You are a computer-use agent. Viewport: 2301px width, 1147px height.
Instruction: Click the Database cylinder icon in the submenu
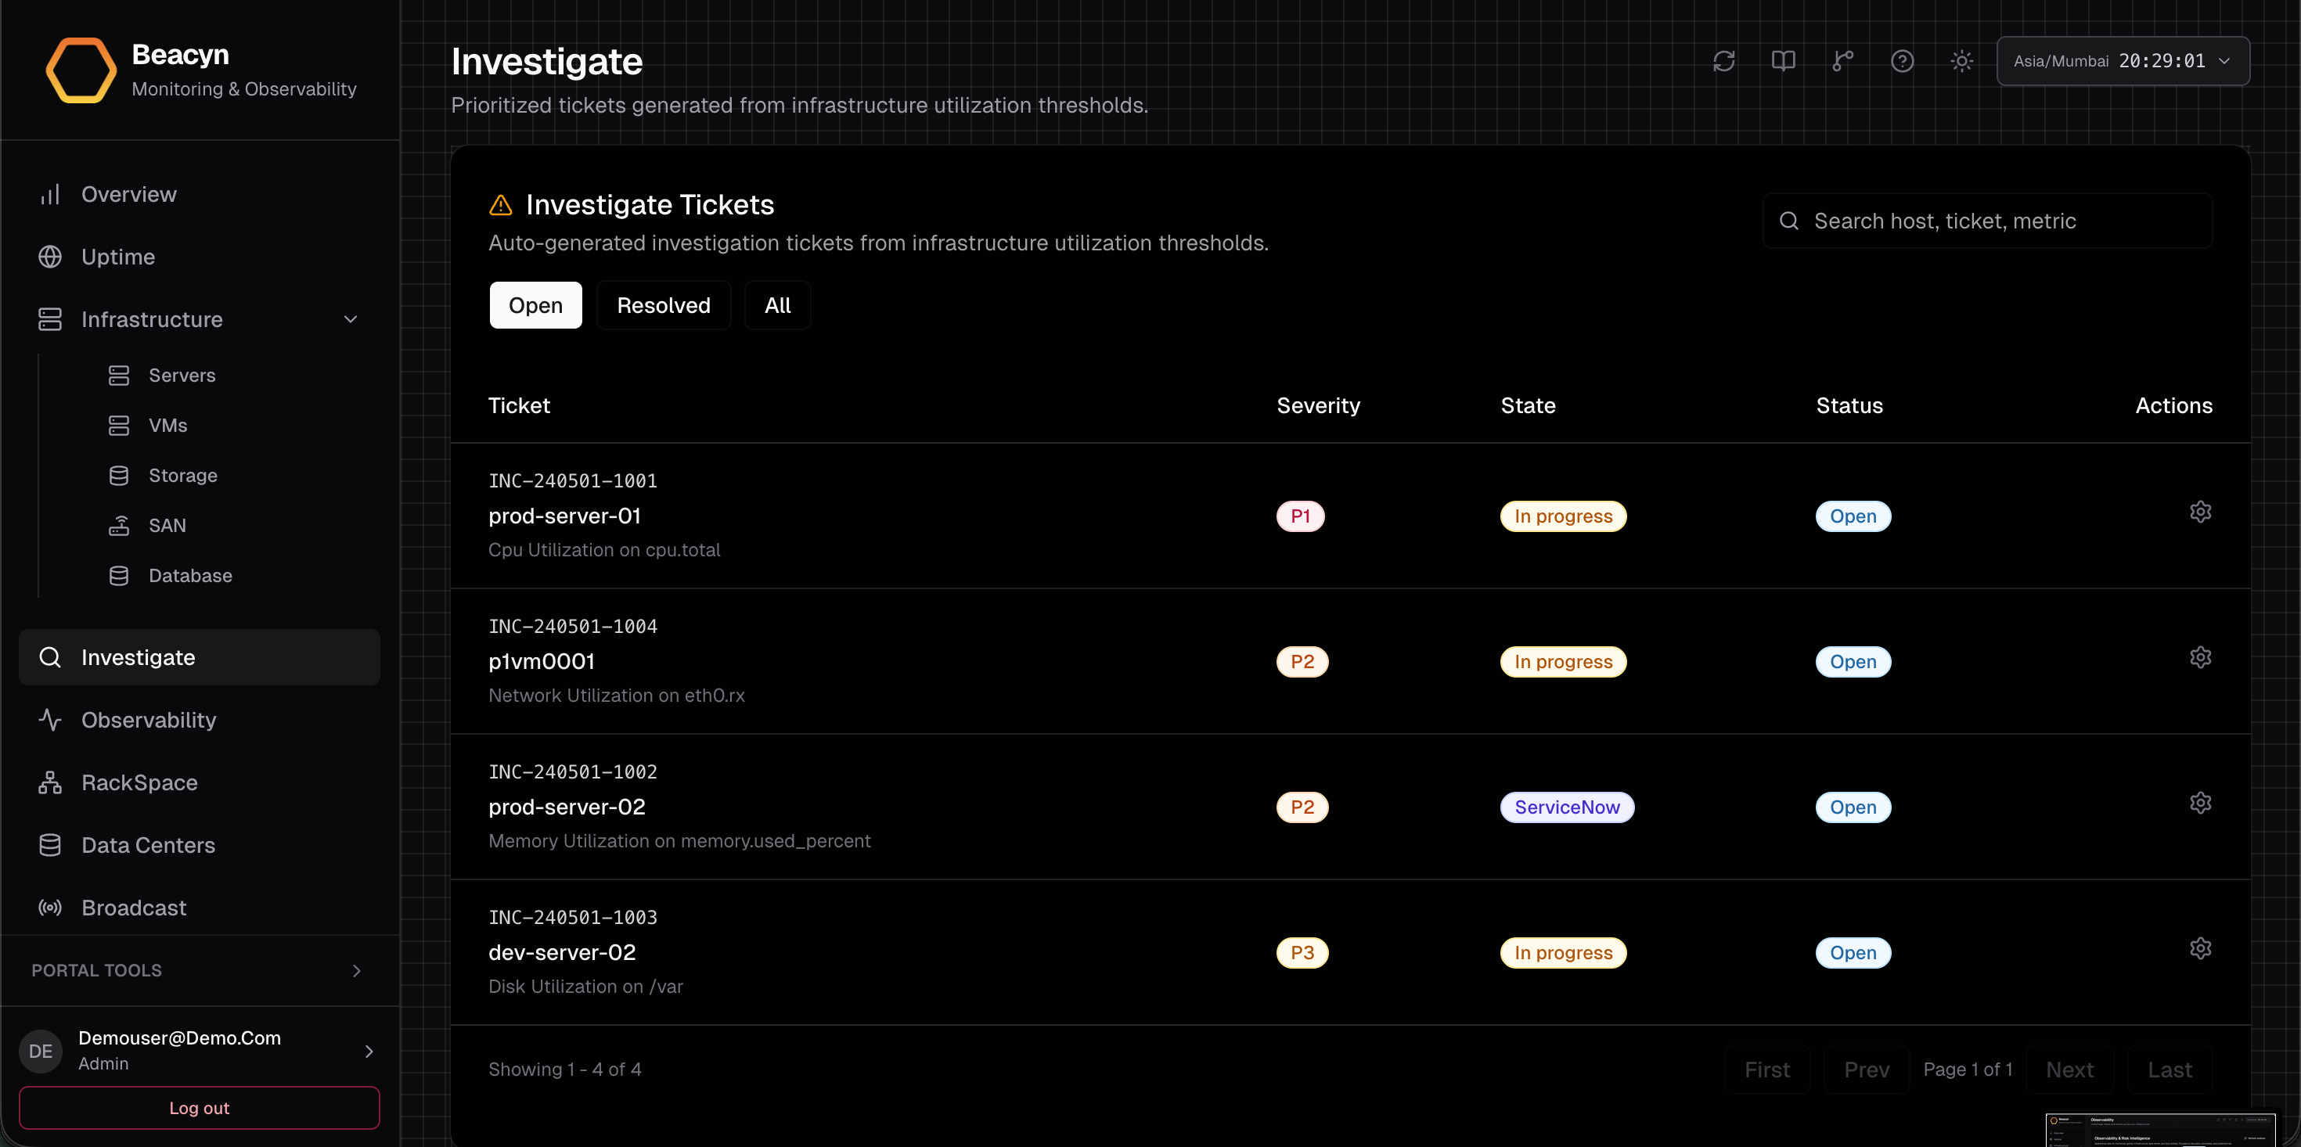(x=119, y=575)
